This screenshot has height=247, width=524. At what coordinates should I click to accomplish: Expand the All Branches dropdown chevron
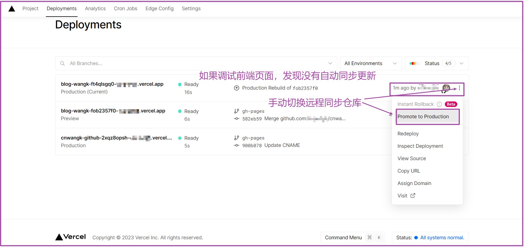click(x=330, y=63)
